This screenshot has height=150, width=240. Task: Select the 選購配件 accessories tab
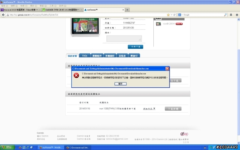coord(97,55)
